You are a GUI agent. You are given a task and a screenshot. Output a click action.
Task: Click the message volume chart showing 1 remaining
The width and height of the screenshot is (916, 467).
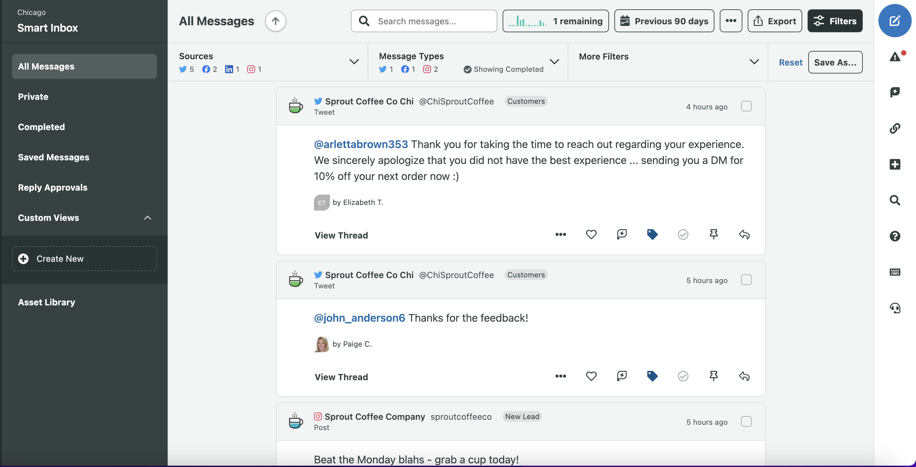(x=555, y=21)
